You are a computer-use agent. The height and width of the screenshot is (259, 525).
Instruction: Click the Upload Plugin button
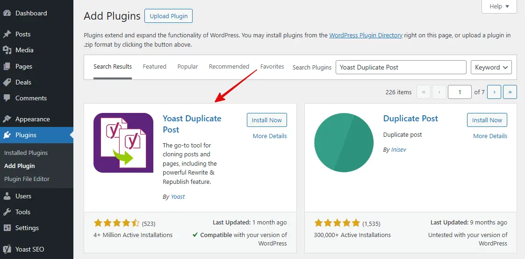click(x=168, y=16)
